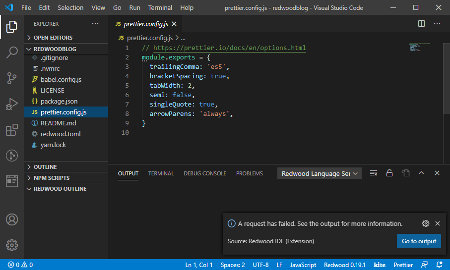Change indentation via Spaces: 2
This screenshot has height=270, width=450.
(233, 265)
